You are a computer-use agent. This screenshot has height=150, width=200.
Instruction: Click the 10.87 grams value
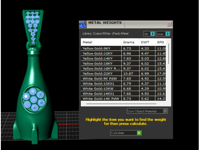pyautogui.click(x=128, y=74)
